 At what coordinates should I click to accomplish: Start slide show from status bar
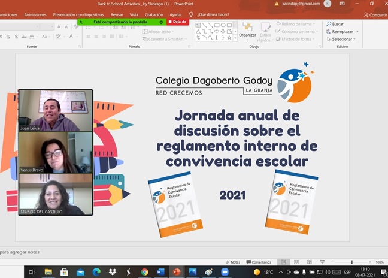(x=322, y=262)
